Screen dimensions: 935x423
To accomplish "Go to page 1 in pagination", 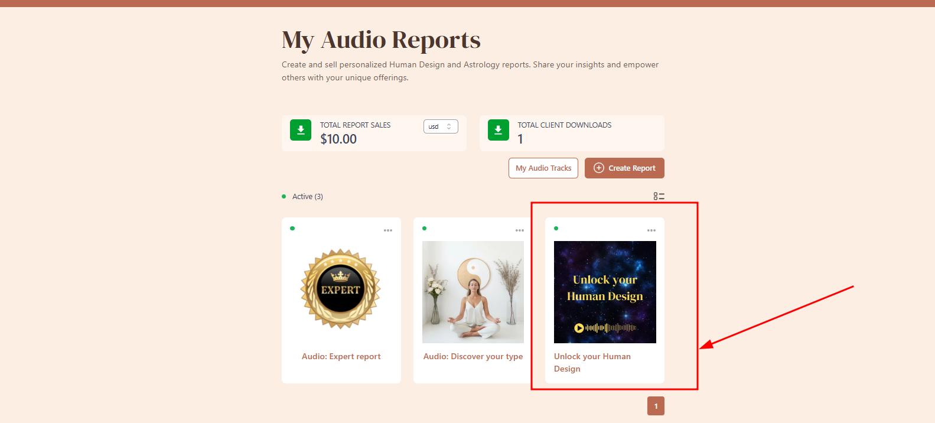I will (x=656, y=406).
